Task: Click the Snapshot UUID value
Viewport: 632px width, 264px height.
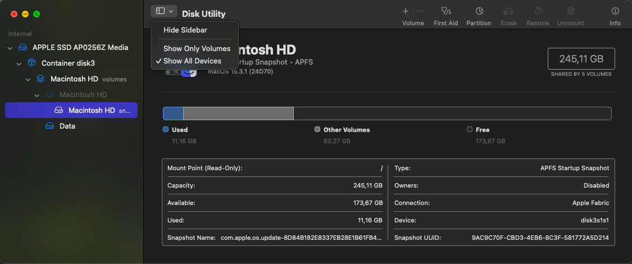Action: 540,238
